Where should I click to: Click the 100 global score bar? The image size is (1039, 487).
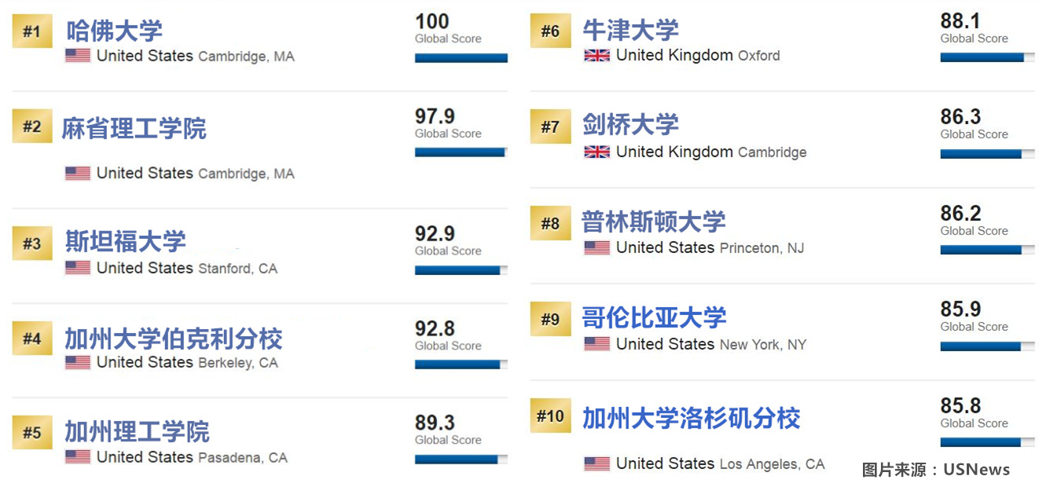point(461,58)
